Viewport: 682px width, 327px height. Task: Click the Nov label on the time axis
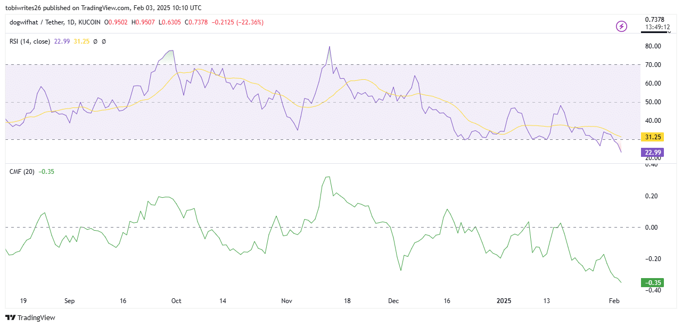287,301
